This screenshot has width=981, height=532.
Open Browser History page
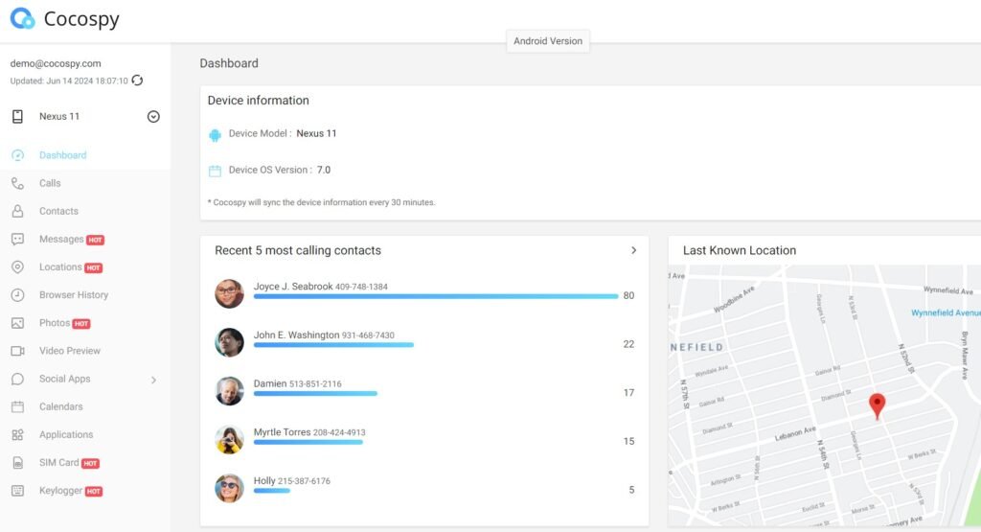tap(74, 295)
